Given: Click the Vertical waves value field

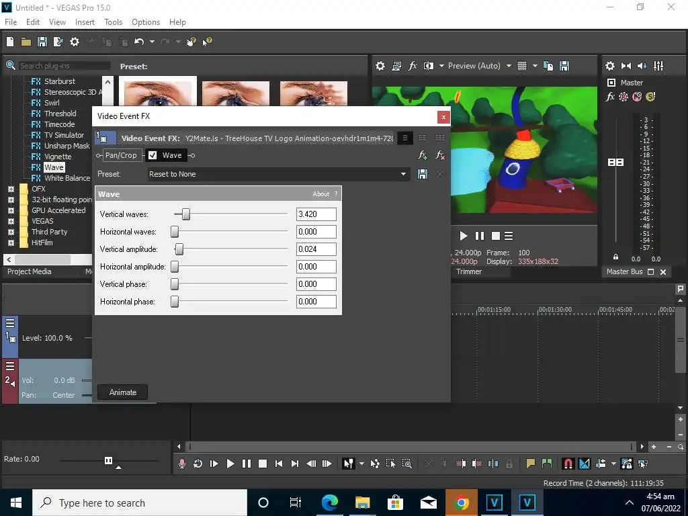Looking at the screenshot, I should (316, 214).
